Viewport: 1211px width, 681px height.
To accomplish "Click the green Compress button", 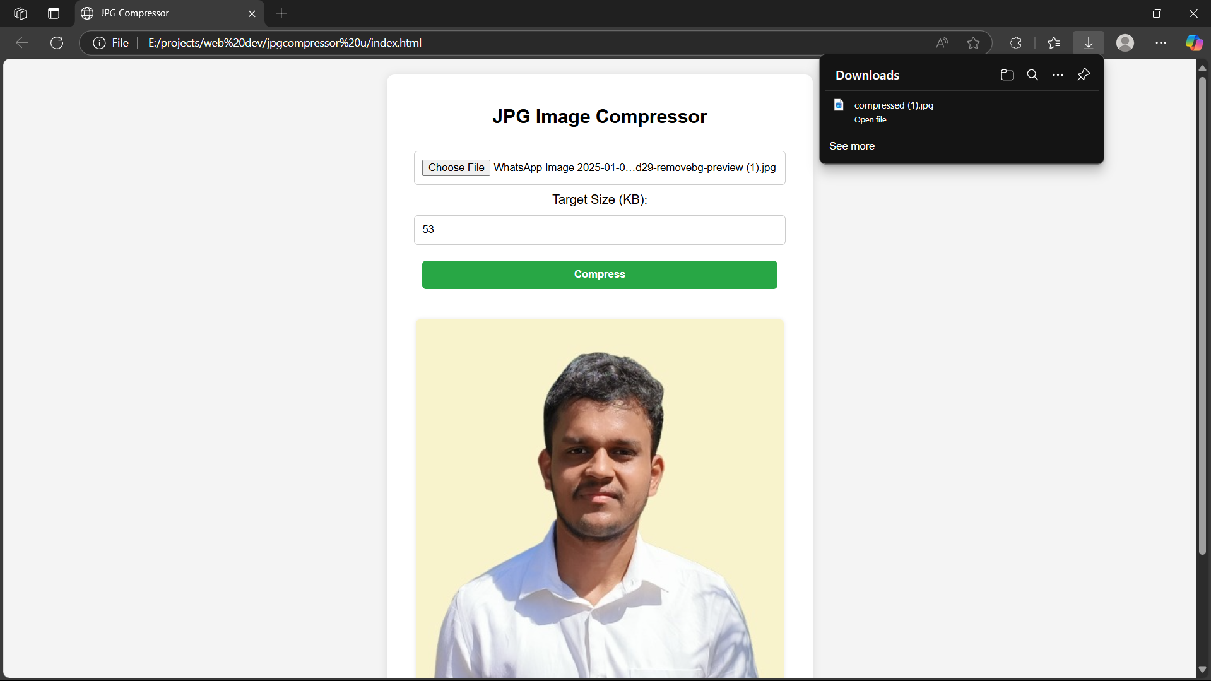I will click(599, 275).
